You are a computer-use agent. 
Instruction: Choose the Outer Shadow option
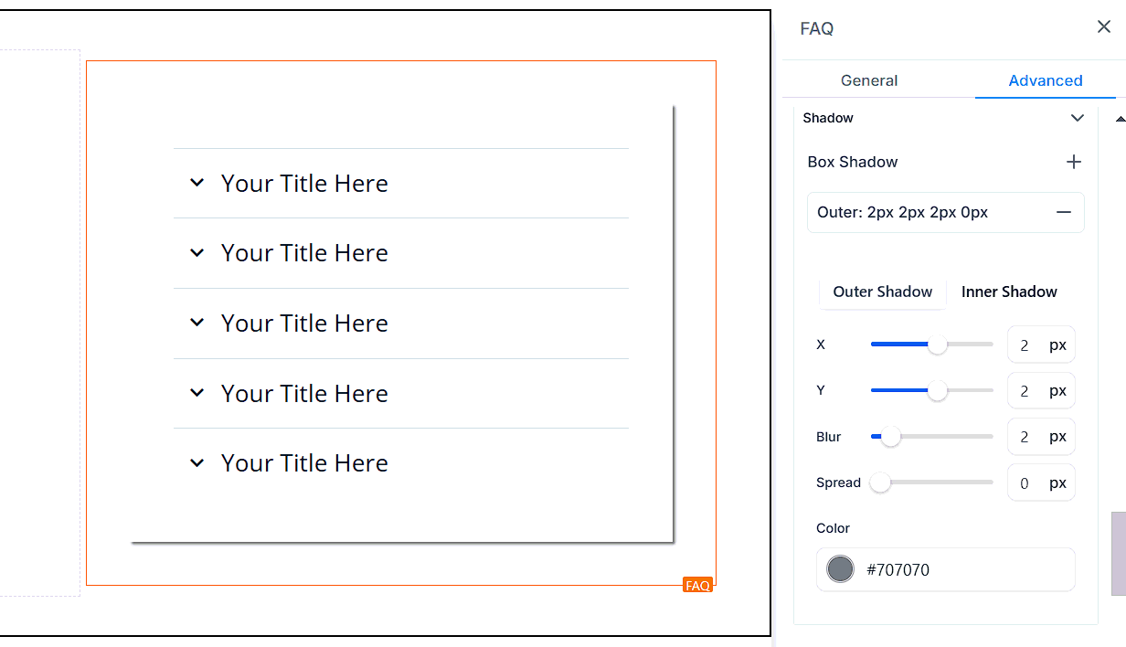click(x=882, y=292)
